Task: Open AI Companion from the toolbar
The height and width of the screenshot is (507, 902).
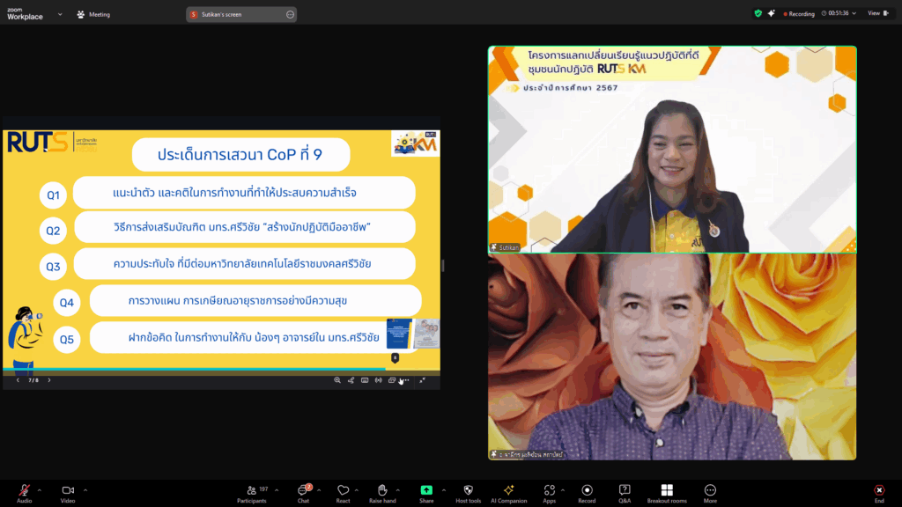Action: [508, 493]
